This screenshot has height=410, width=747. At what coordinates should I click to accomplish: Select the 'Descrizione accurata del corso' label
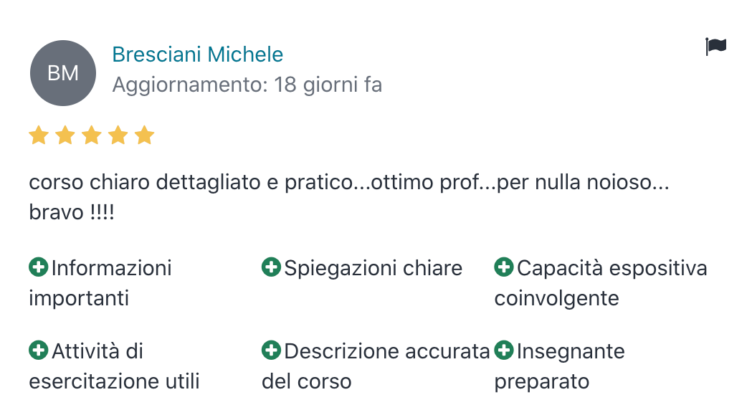tap(386, 352)
